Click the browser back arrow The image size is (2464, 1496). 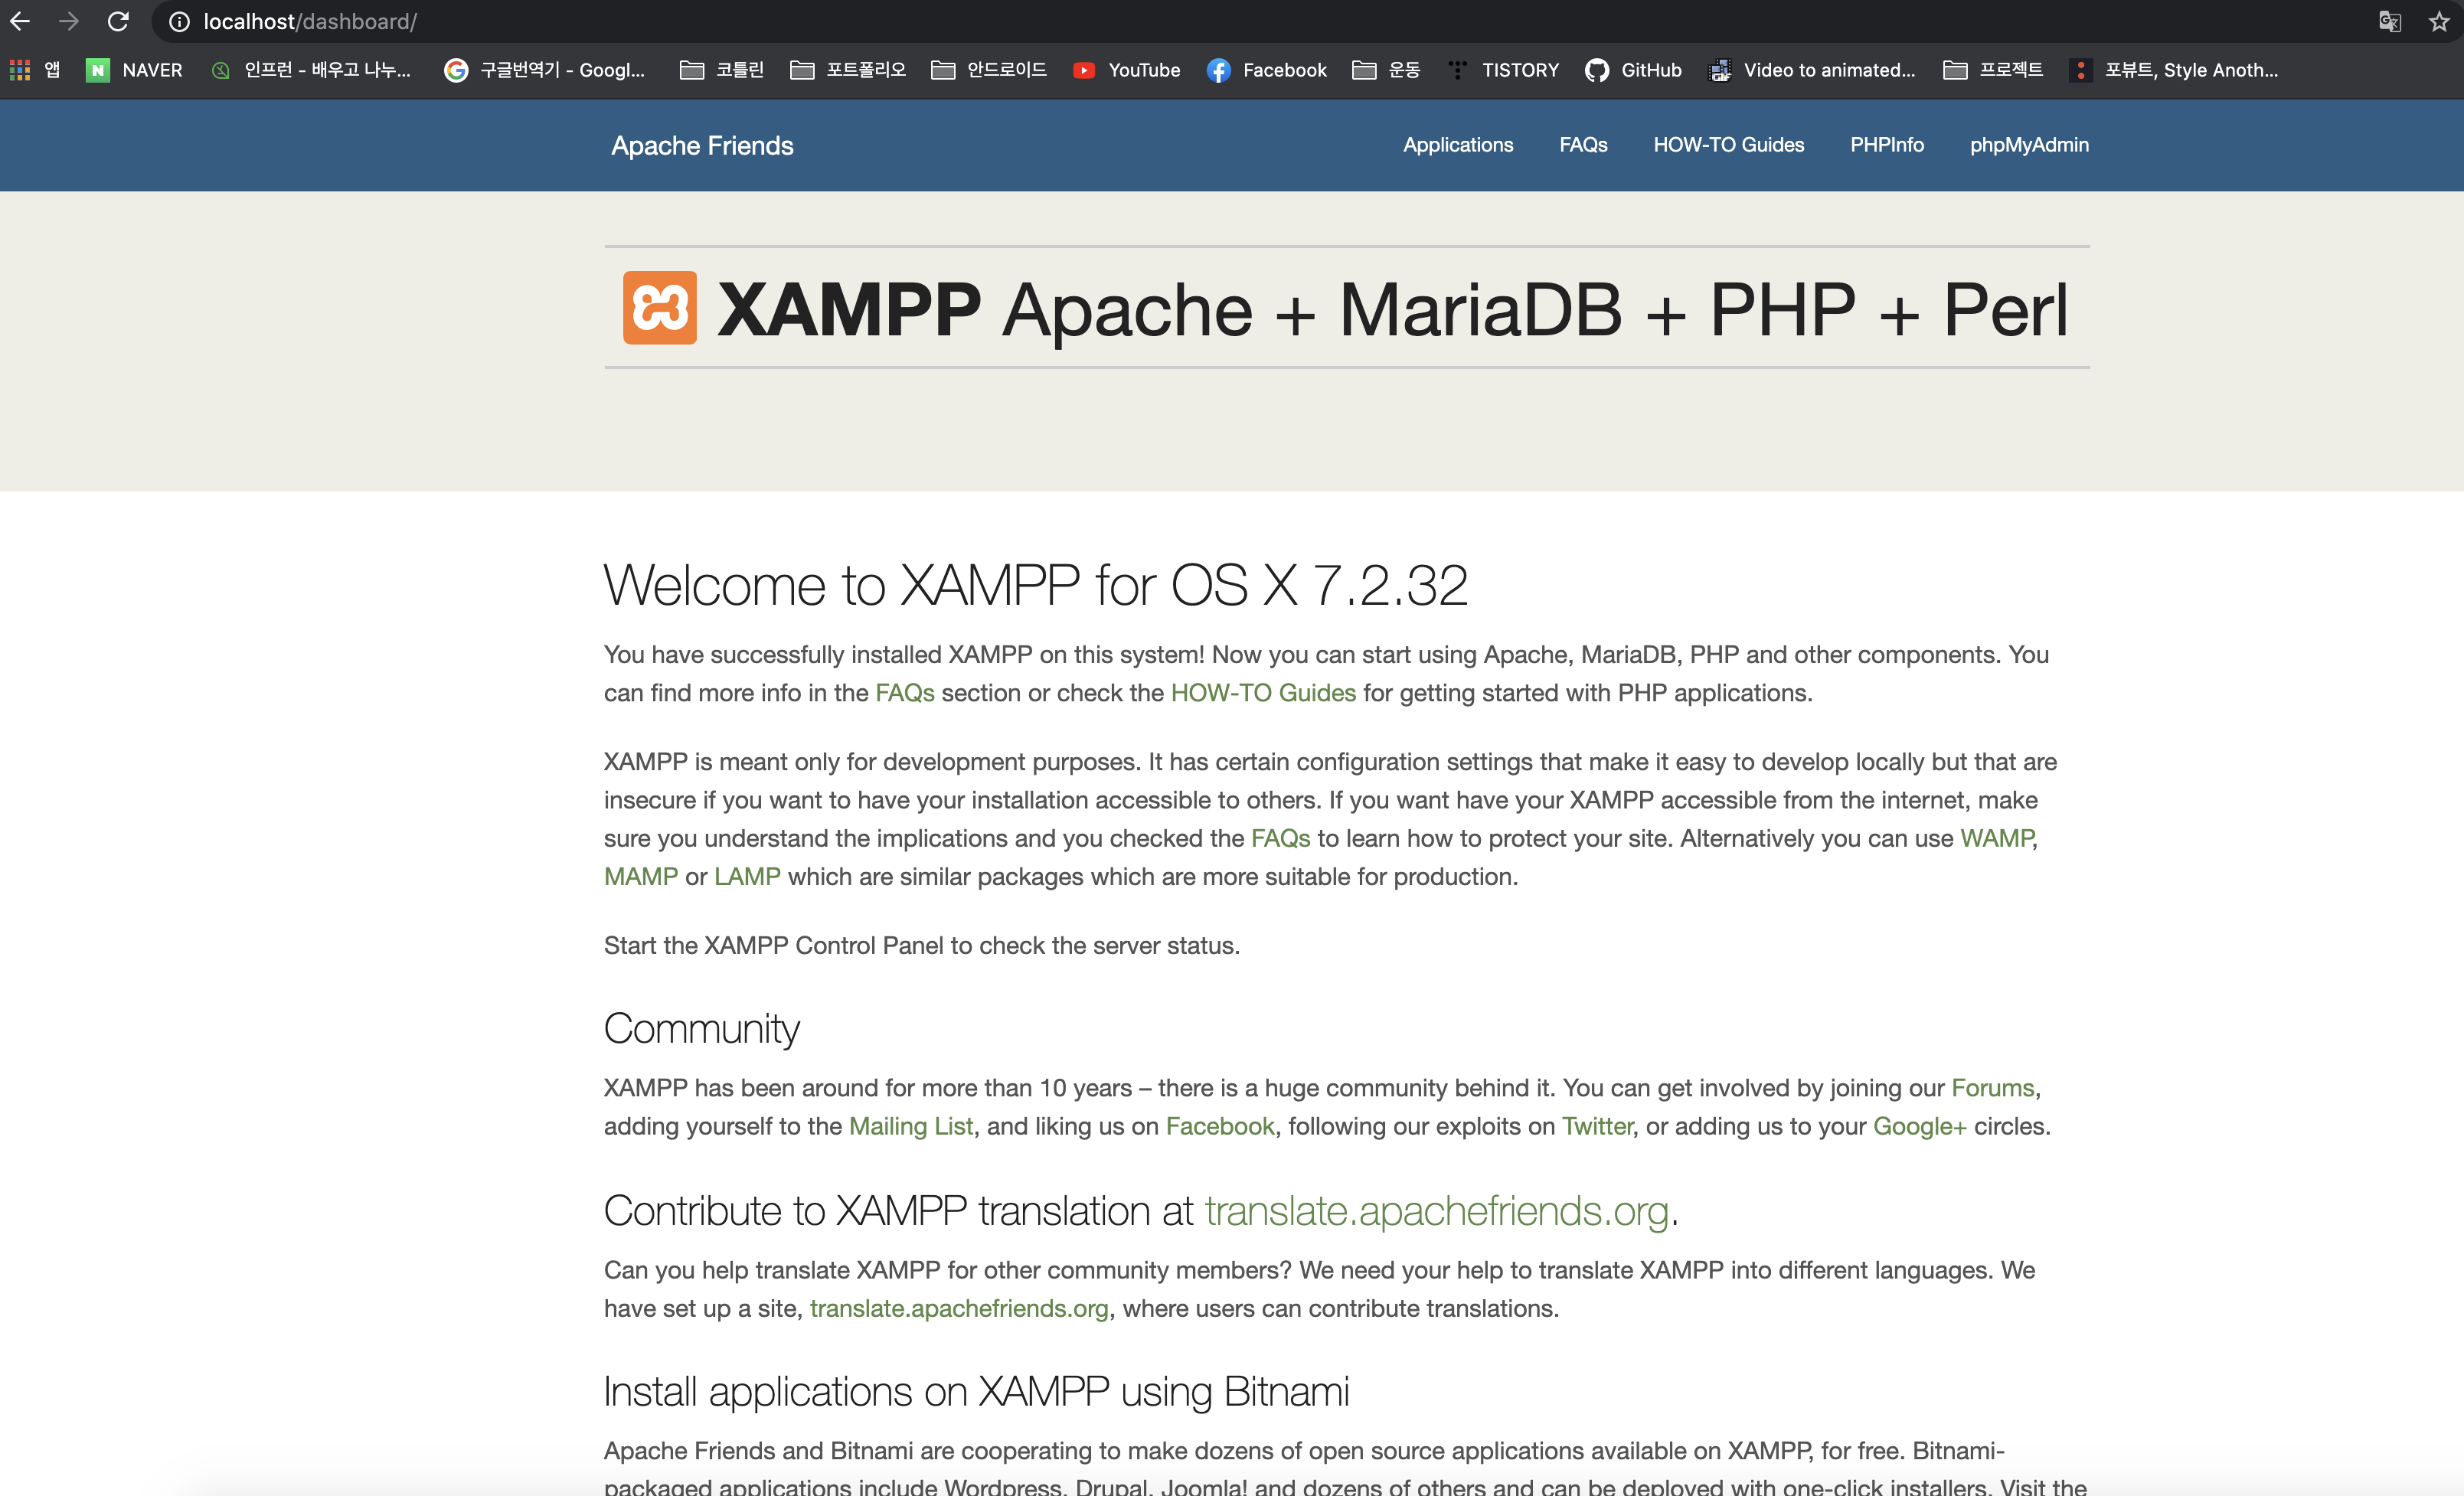coord(20,21)
